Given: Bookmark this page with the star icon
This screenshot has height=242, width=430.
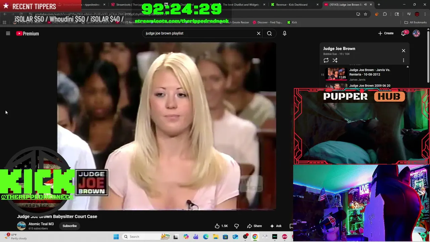Looking at the screenshot, I should [365, 14].
